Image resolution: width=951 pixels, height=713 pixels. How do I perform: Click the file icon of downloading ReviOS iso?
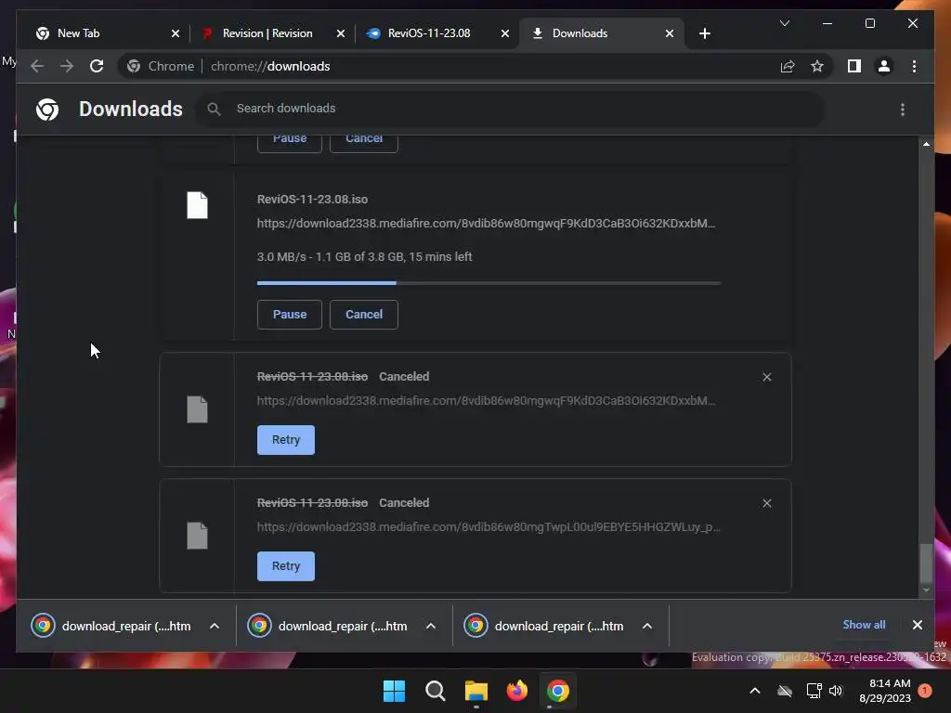pyautogui.click(x=197, y=205)
